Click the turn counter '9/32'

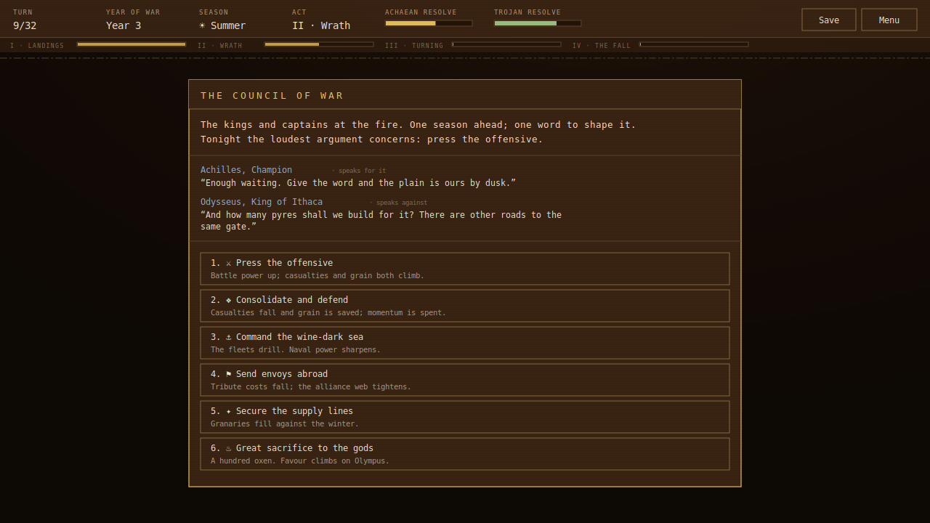[25, 25]
